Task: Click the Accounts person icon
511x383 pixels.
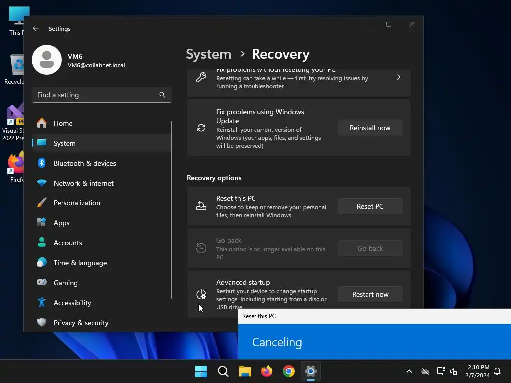Action: click(x=42, y=242)
